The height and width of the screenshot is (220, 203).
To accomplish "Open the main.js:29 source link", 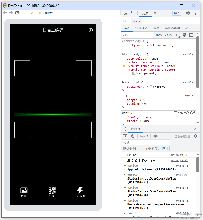I will point(179,160).
